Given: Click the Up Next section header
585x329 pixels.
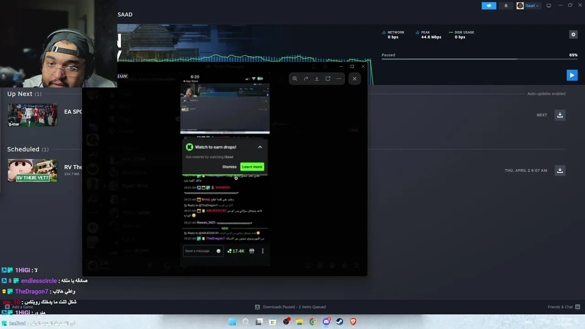Looking at the screenshot, I should [24, 94].
